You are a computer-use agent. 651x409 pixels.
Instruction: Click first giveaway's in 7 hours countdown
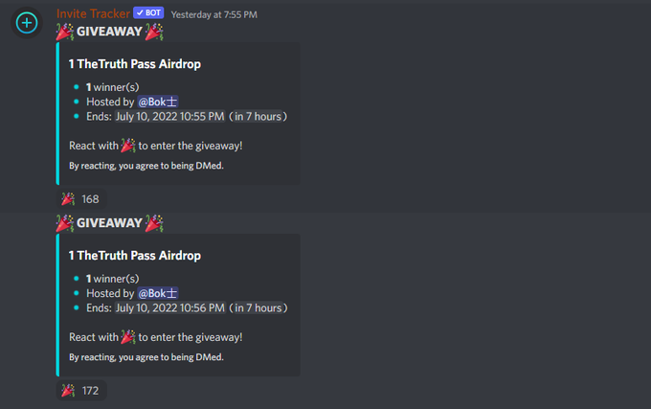tap(258, 116)
